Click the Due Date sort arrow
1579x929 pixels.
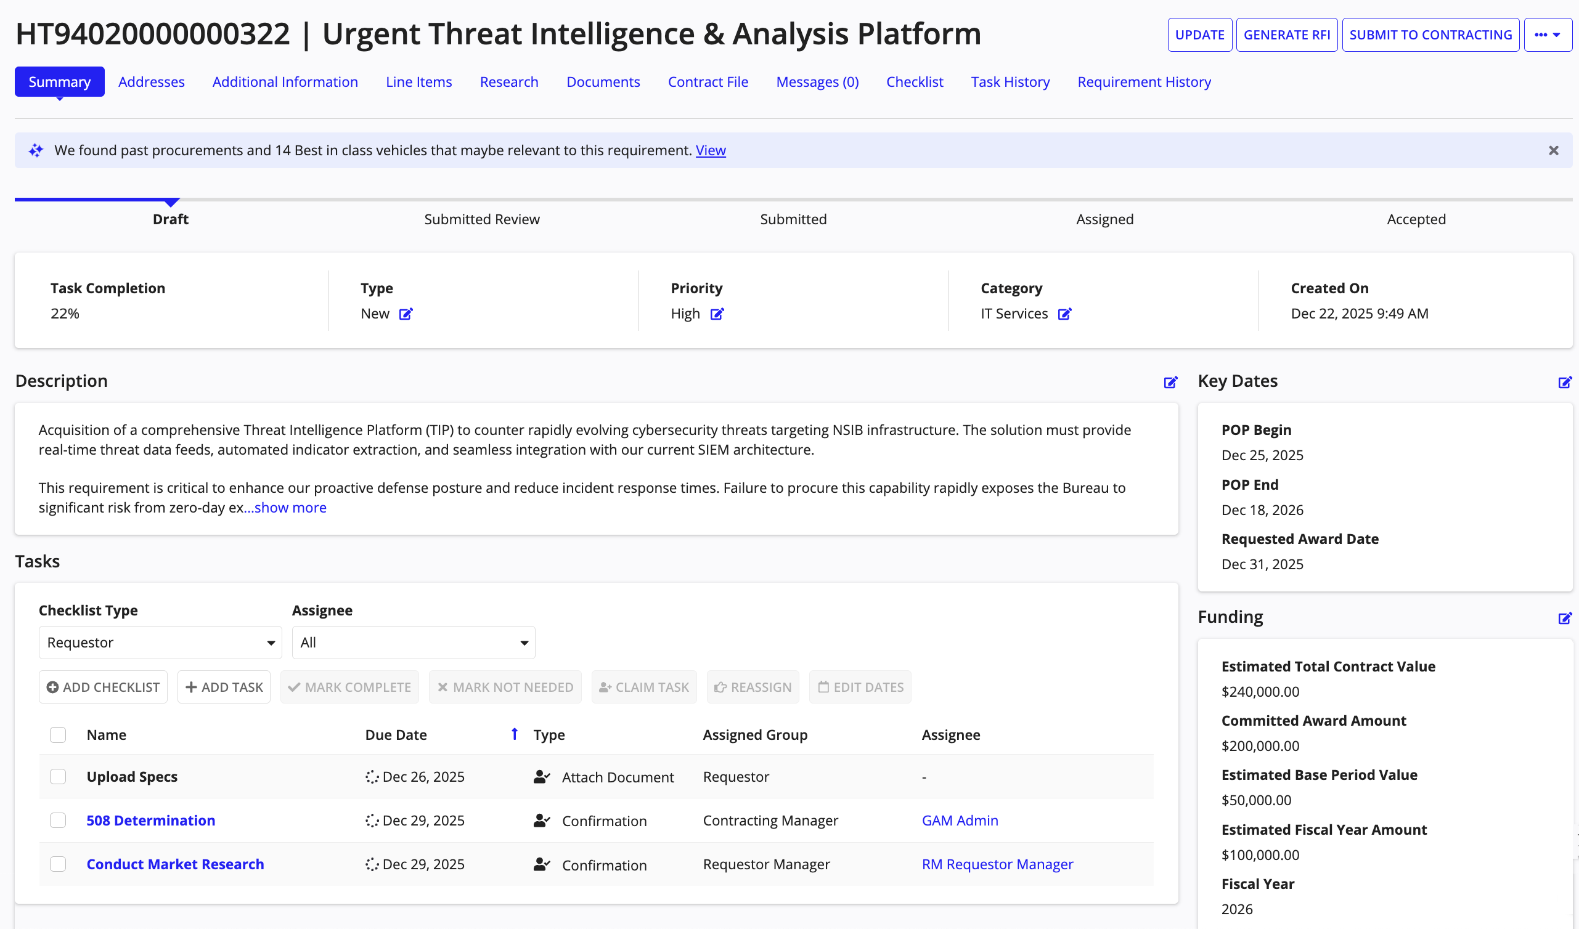click(515, 734)
